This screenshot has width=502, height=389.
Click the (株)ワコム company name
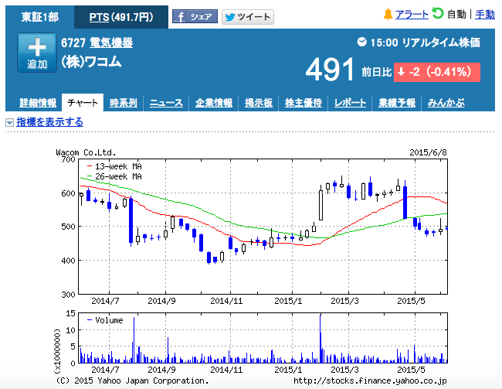(x=91, y=62)
